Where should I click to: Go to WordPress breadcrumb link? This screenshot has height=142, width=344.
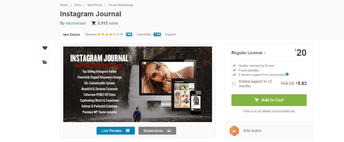tap(94, 5)
